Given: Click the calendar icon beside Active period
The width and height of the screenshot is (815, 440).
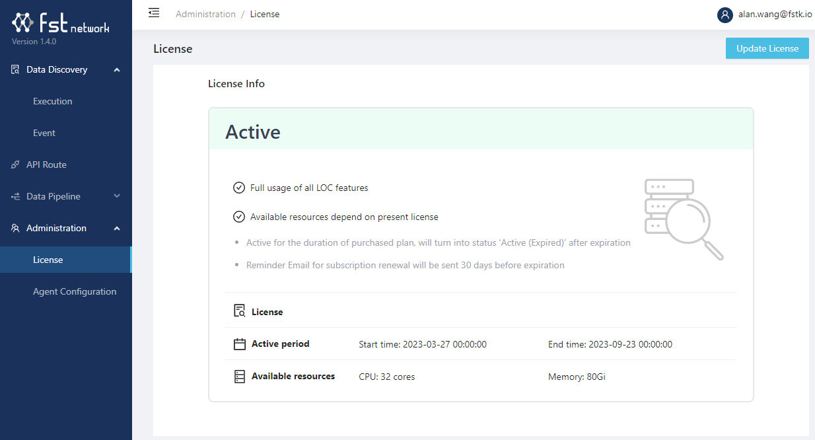Looking at the screenshot, I should pyautogui.click(x=240, y=344).
